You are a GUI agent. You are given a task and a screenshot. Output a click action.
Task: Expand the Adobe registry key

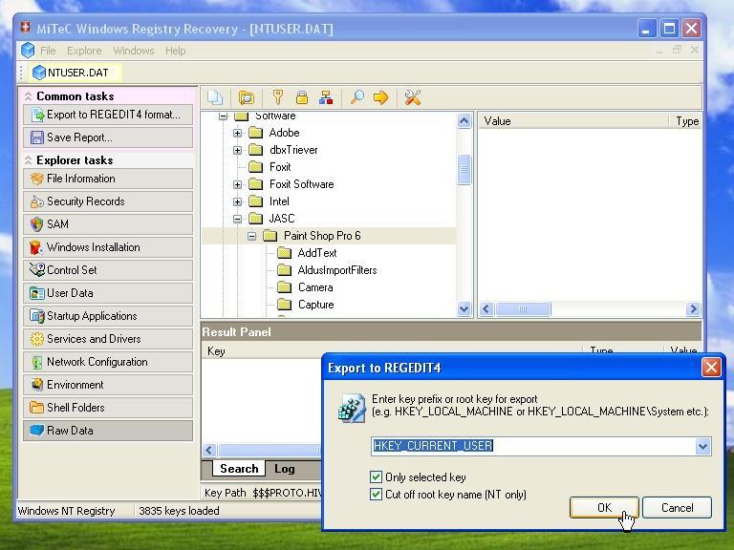click(x=237, y=134)
